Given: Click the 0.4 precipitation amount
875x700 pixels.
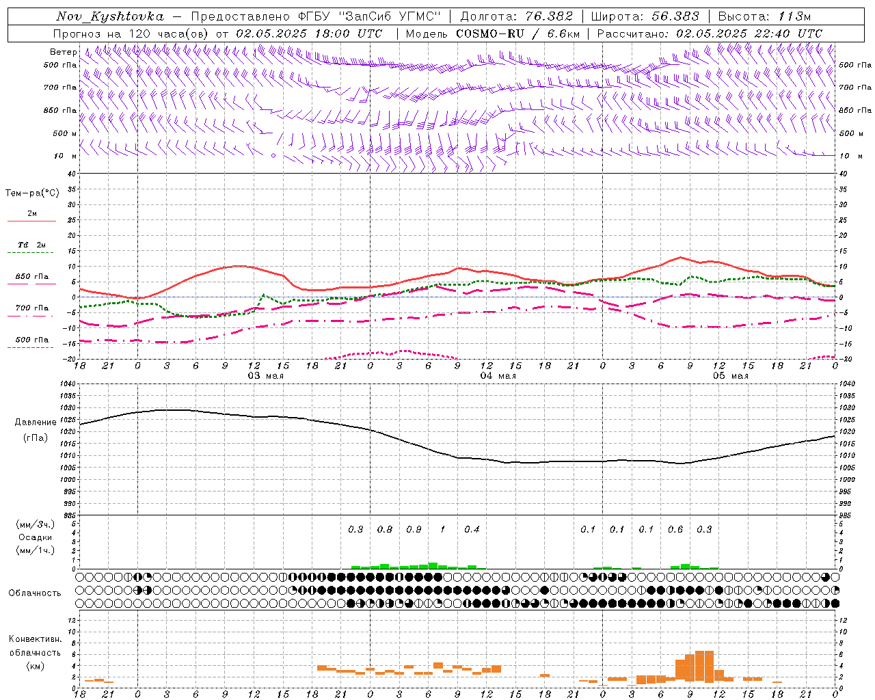Looking at the screenshot, I should (472, 529).
